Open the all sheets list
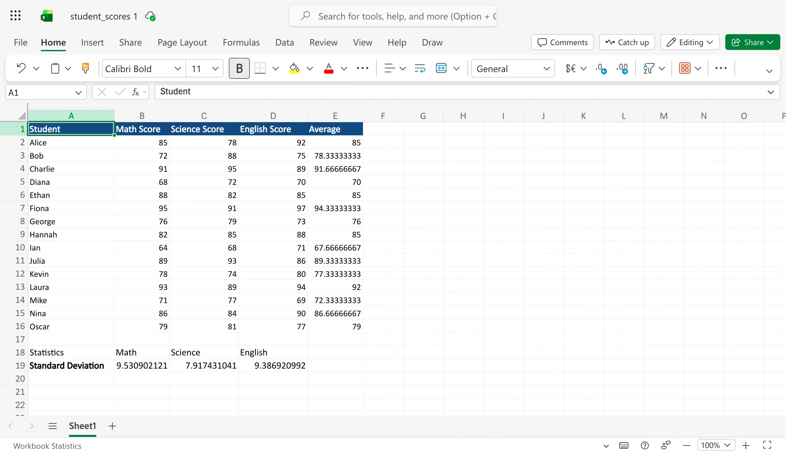 pos(53,426)
